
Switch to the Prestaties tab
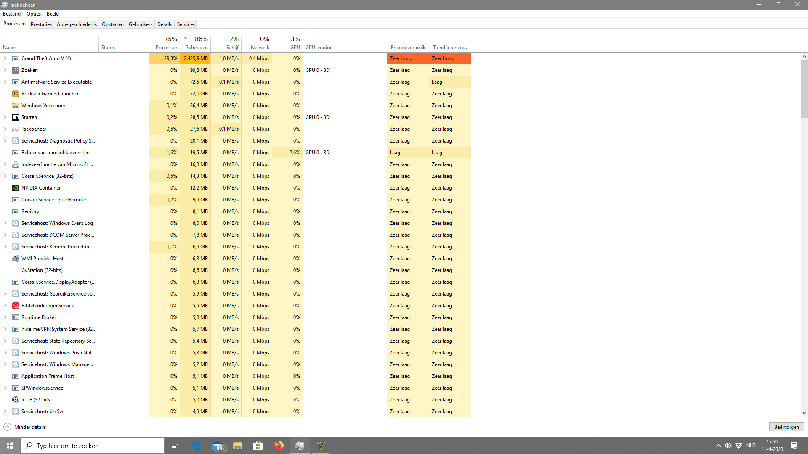[41, 24]
